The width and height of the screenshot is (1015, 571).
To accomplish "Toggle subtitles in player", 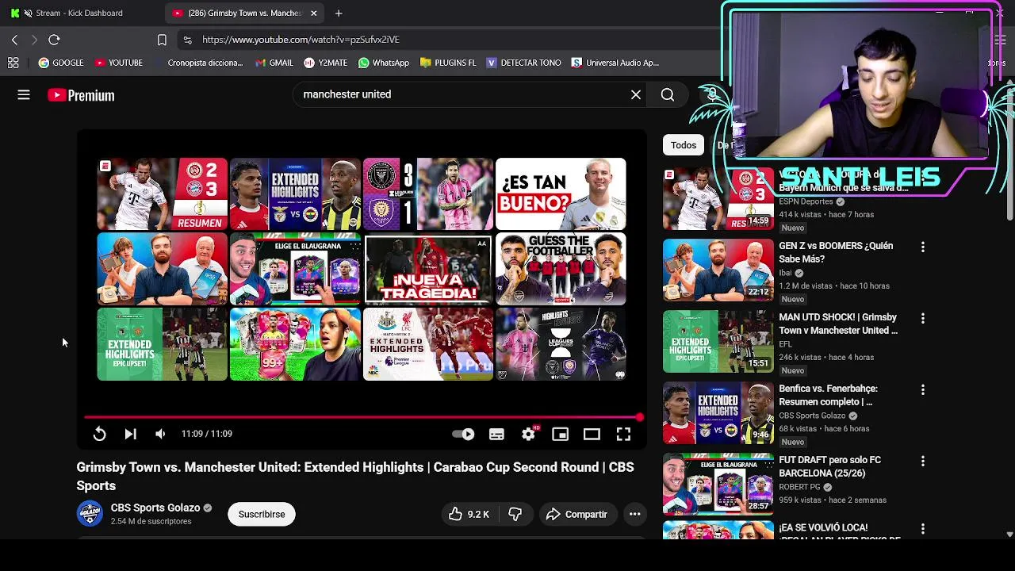I will click(x=496, y=434).
